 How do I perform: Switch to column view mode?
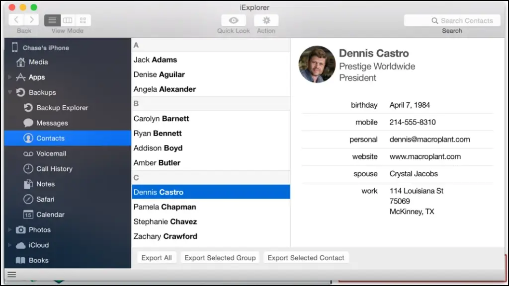[x=68, y=20]
